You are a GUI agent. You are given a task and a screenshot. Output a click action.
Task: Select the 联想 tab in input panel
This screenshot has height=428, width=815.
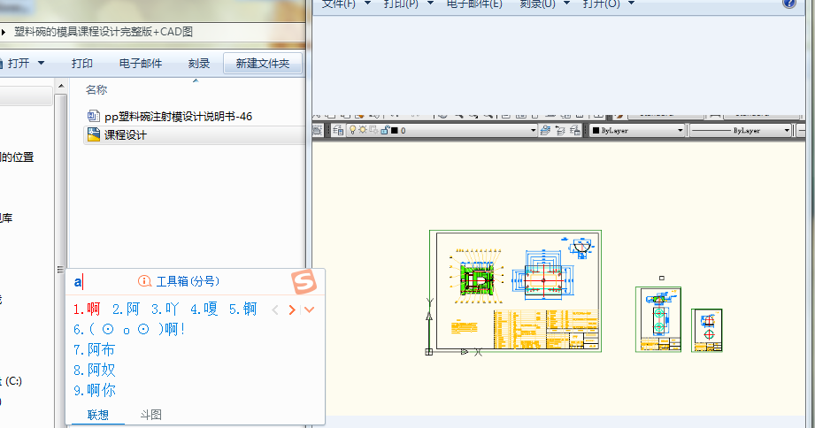(97, 415)
